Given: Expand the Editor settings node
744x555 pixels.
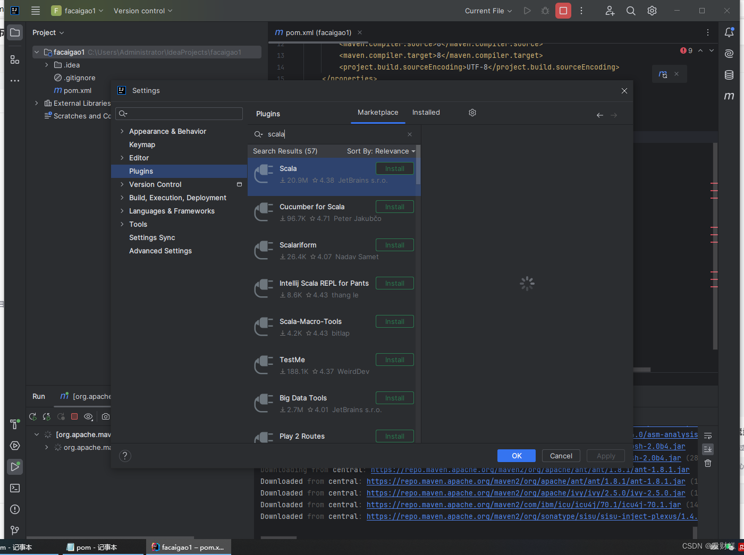Looking at the screenshot, I should (122, 158).
